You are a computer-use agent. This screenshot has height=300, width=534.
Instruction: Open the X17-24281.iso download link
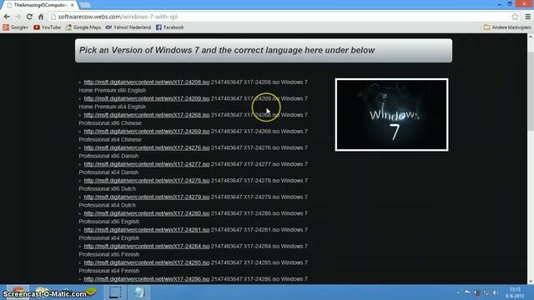pos(147,230)
